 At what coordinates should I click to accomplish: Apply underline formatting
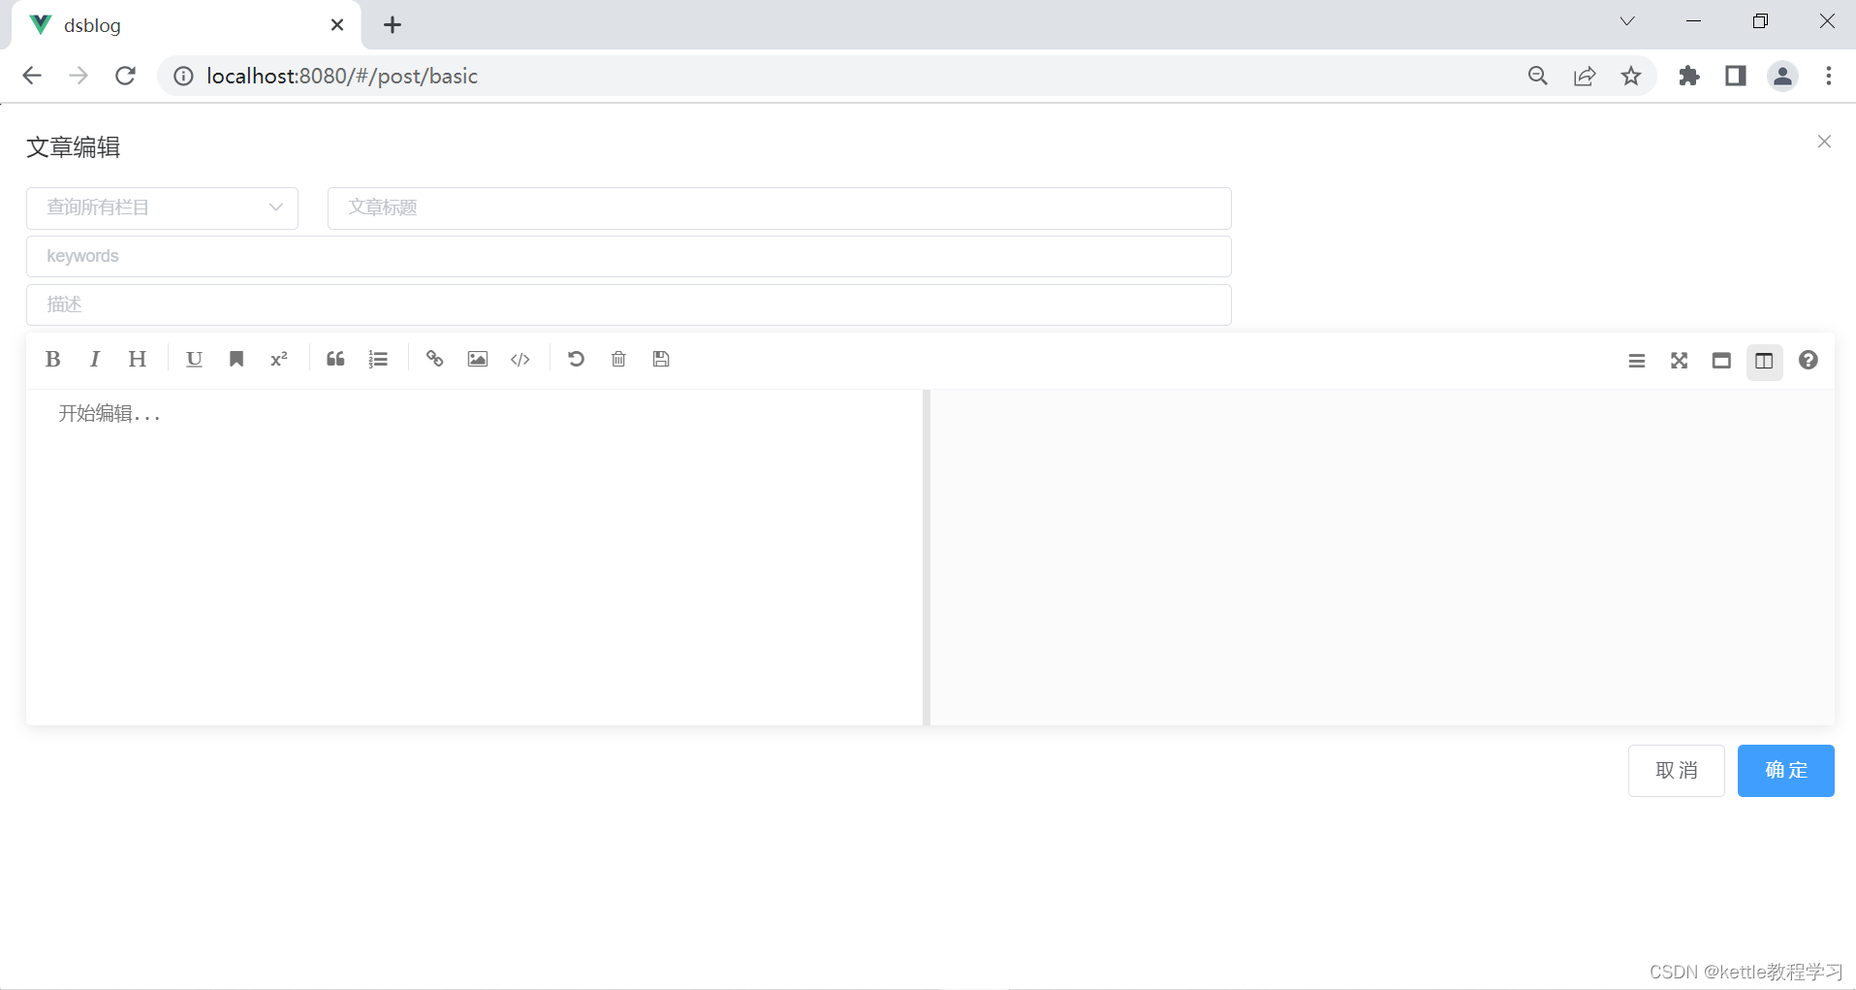(194, 360)
